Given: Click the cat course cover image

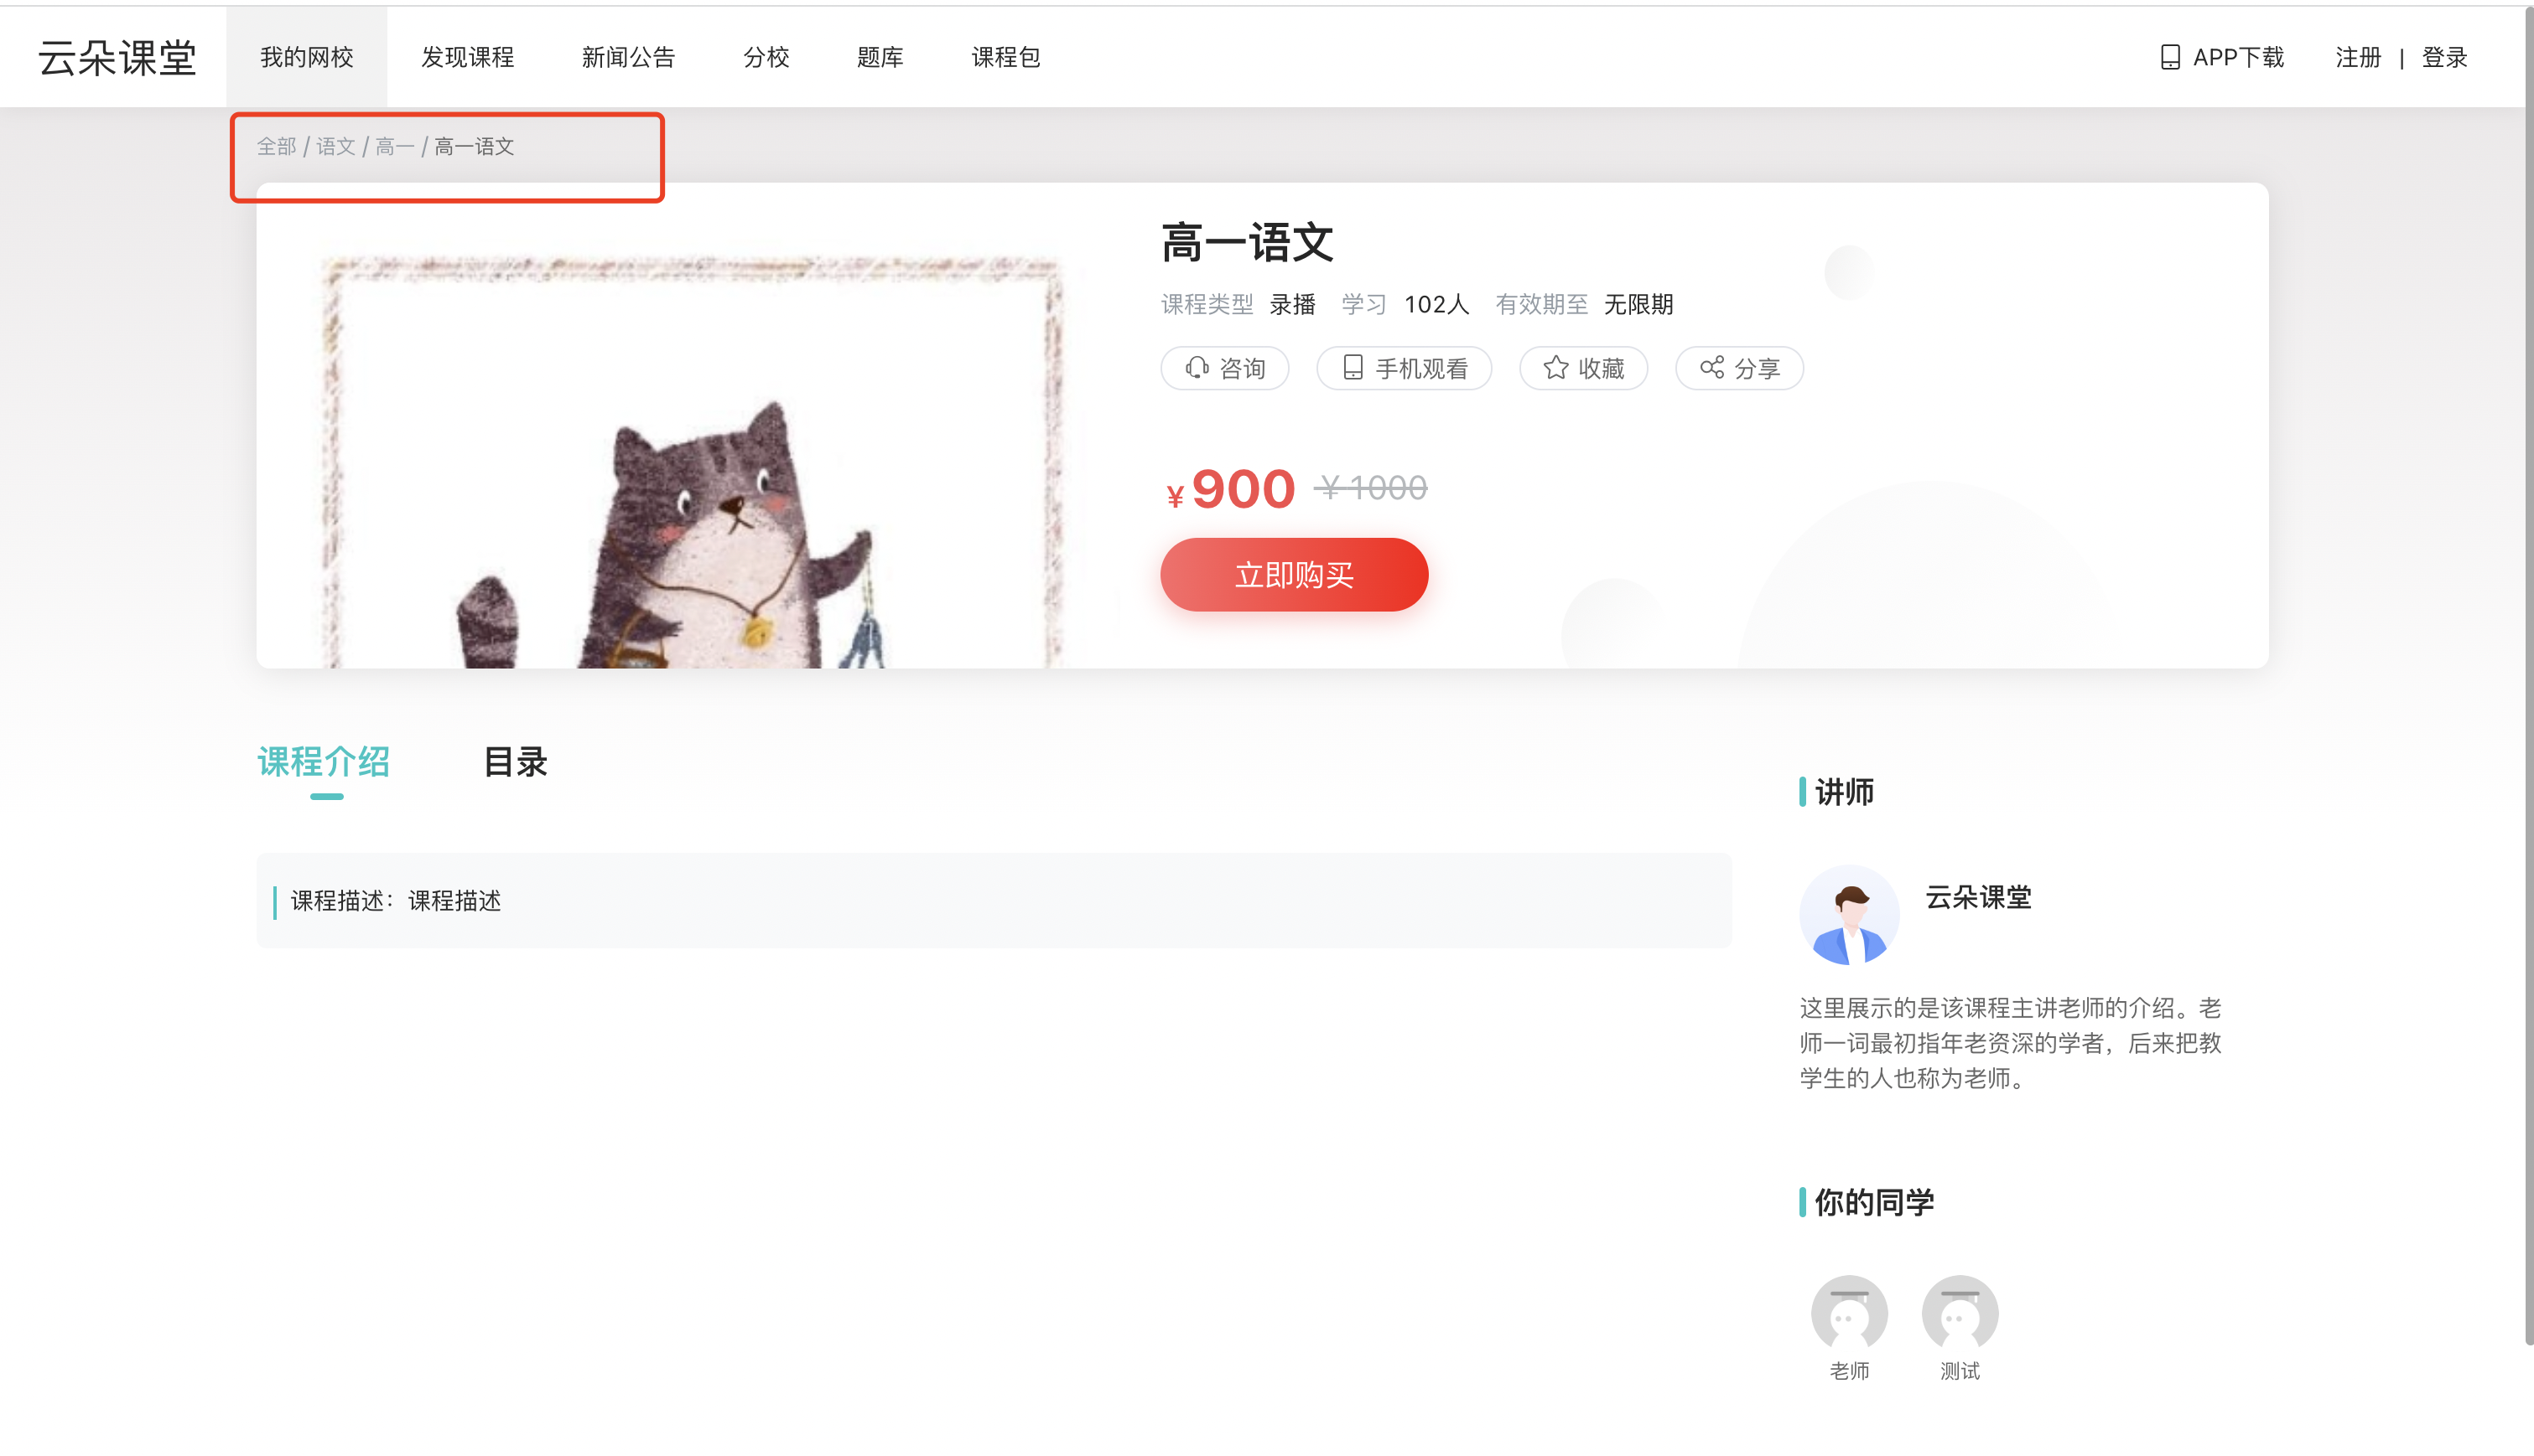Looking at the screenshot, I should [693, 462].
